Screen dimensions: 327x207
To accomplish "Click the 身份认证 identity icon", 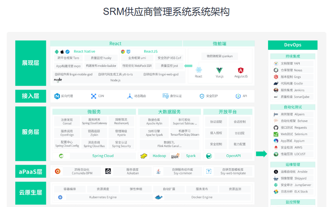I will (x=165, y=96).
